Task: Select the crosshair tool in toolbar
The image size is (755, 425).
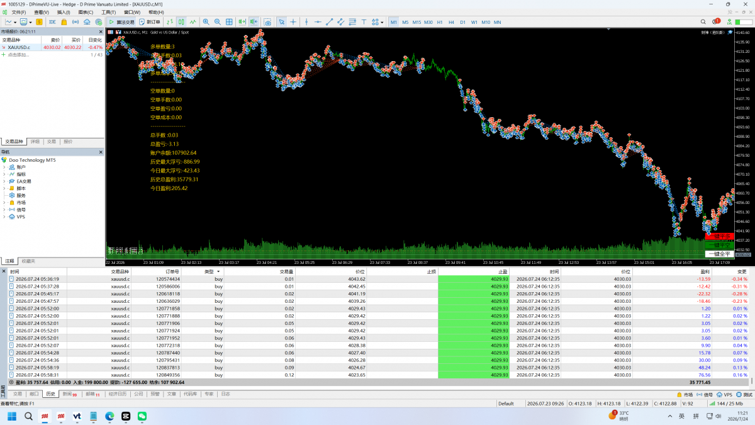Action: [x=293, y=22]
